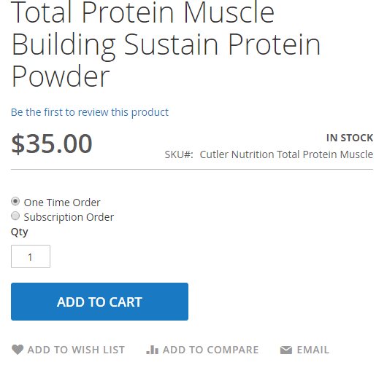Image resolution: width=387 pixels, height=365 pixels.
Task: Click the Add to Compare text link
Action: coord(210,350)
